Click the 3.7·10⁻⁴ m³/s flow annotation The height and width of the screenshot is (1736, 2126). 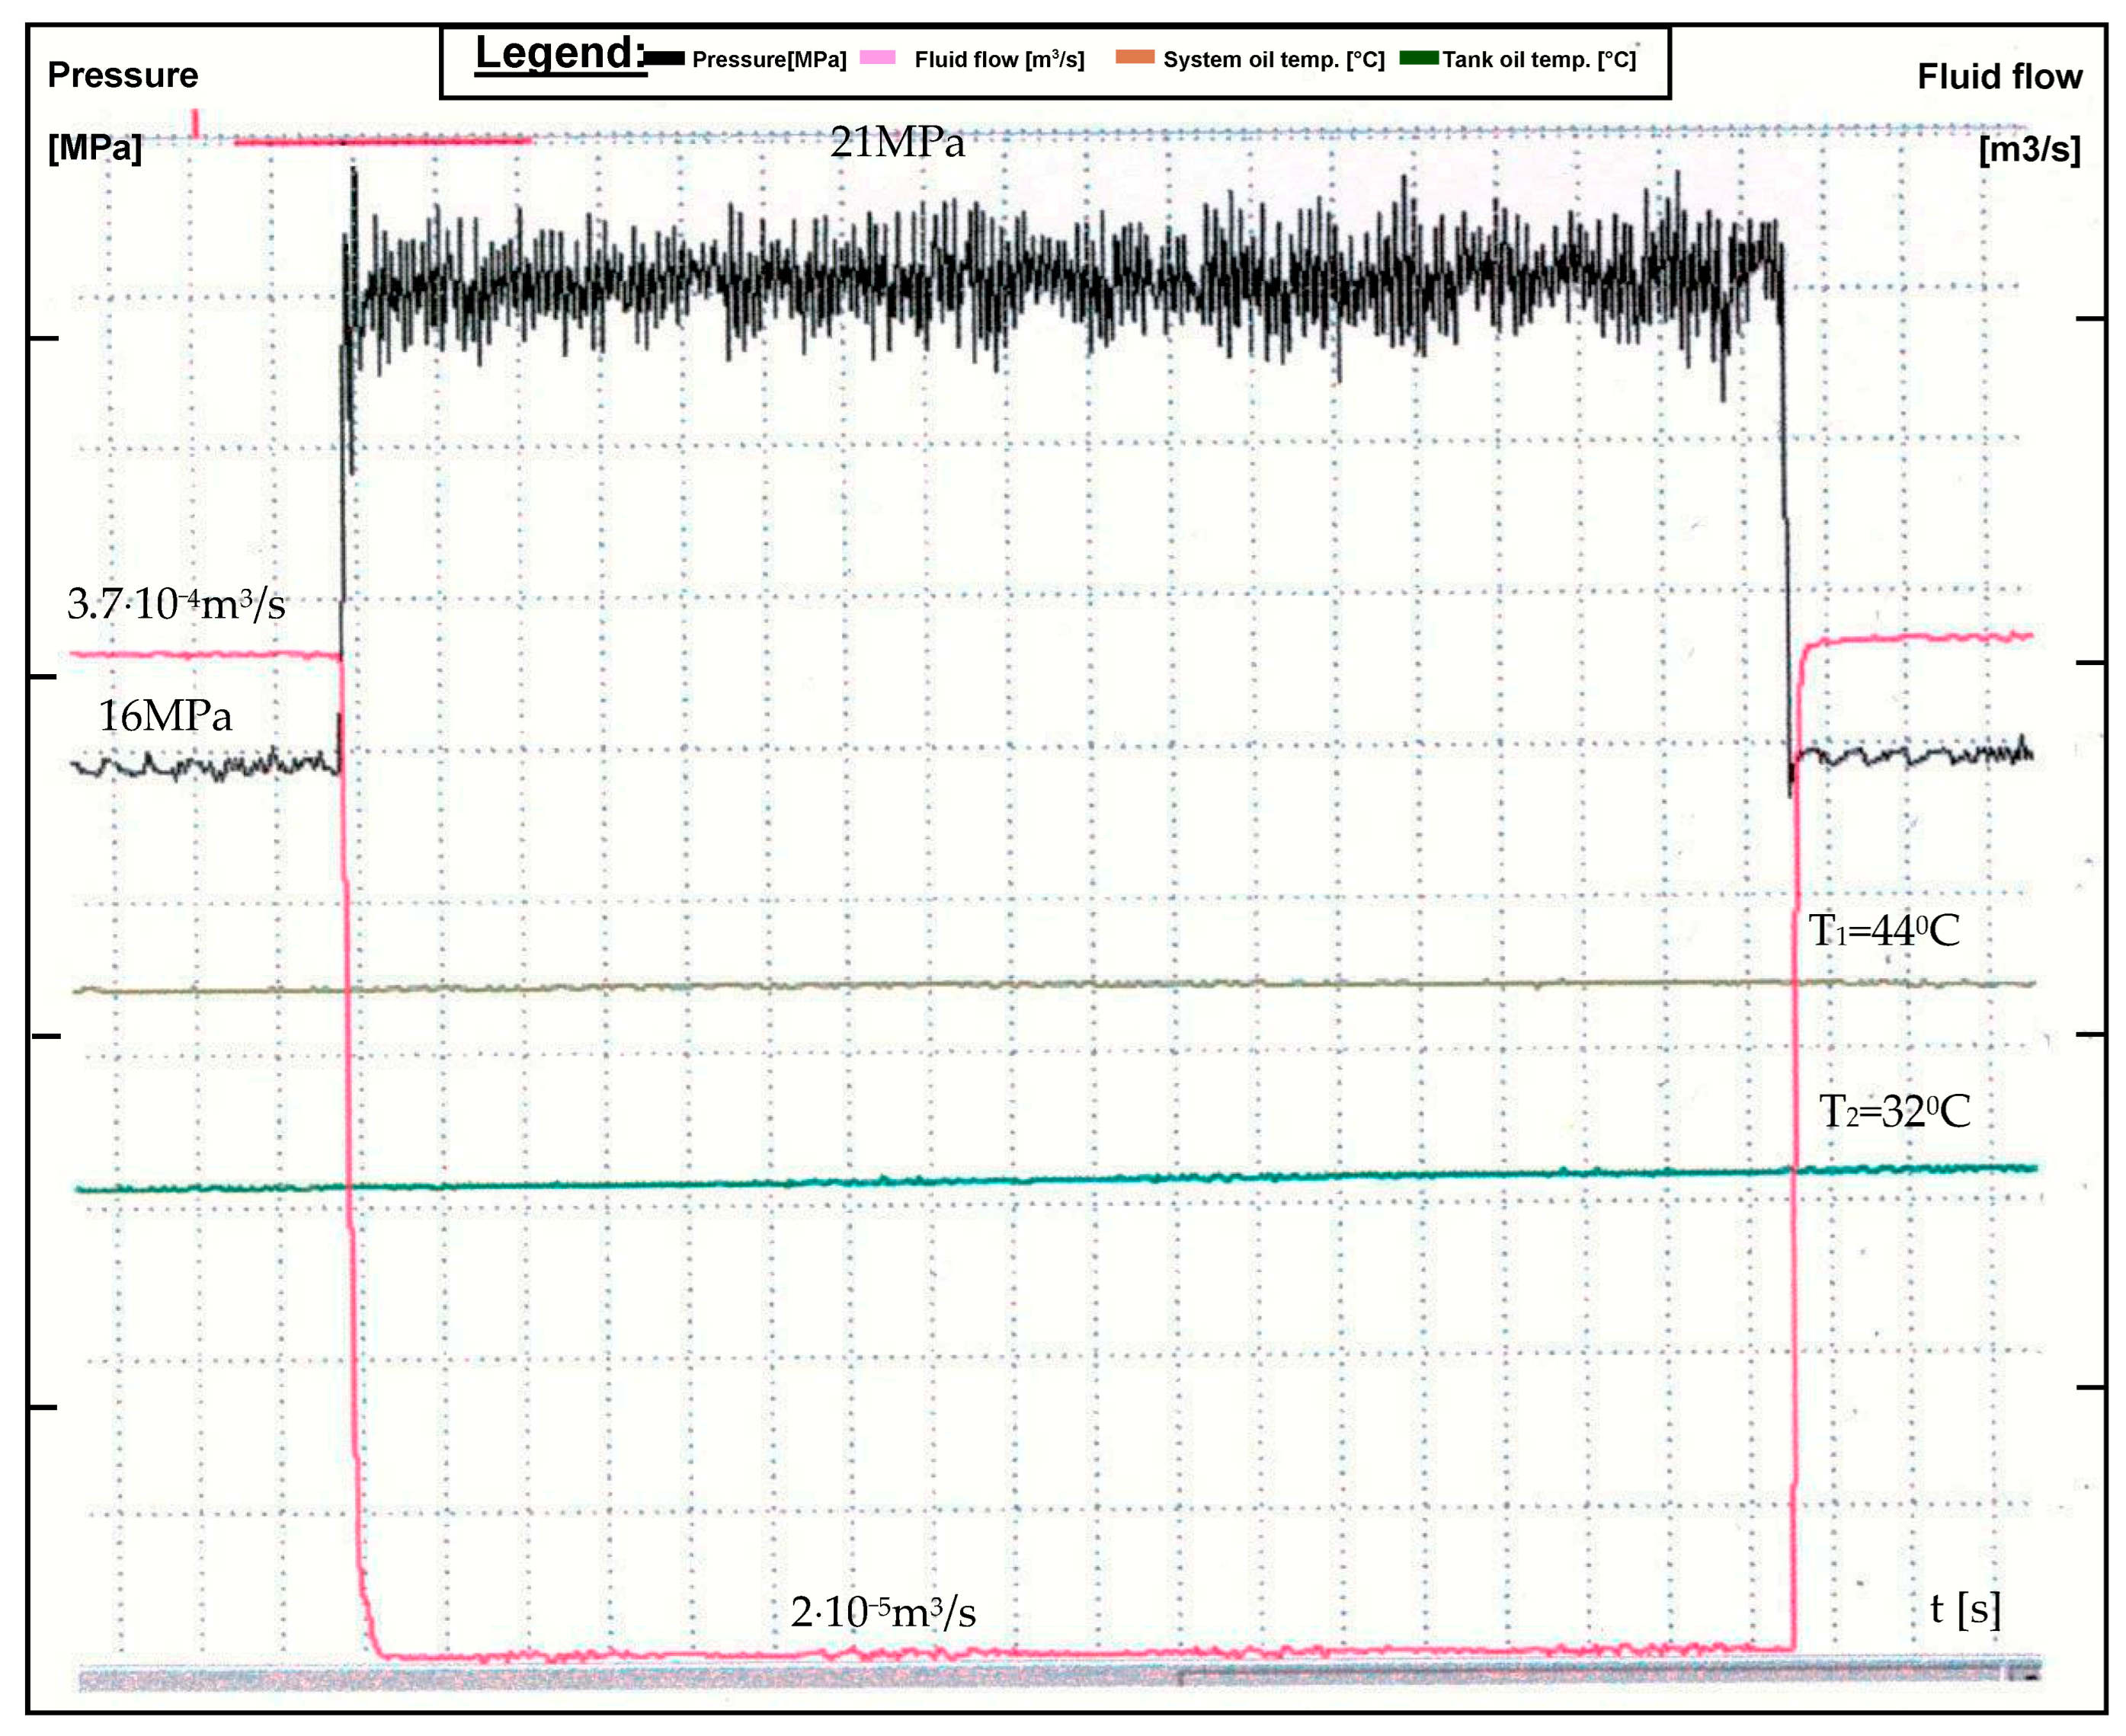176,604
